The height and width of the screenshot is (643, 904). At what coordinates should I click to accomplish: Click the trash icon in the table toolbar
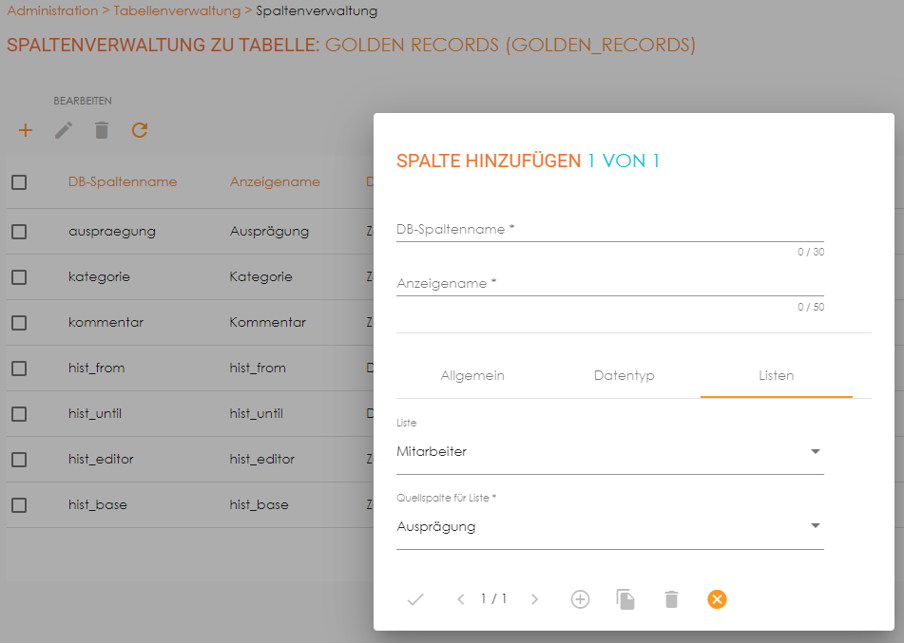(x=102, y=130)
